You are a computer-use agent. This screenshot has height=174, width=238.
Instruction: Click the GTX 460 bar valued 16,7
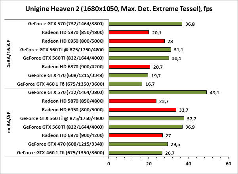tap(125, 84)
